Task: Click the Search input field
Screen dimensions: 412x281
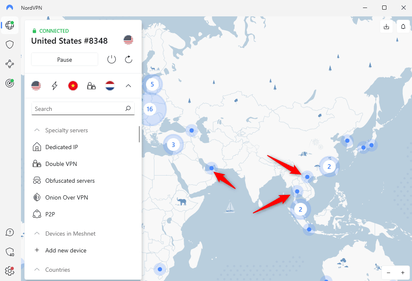Action: pos(79,109)
